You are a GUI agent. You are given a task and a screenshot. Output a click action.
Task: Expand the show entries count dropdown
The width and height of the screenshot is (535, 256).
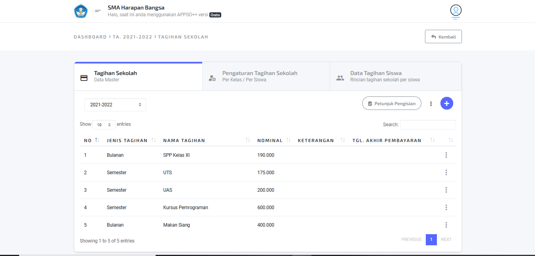pyautogui.click(x=104, y=125)
